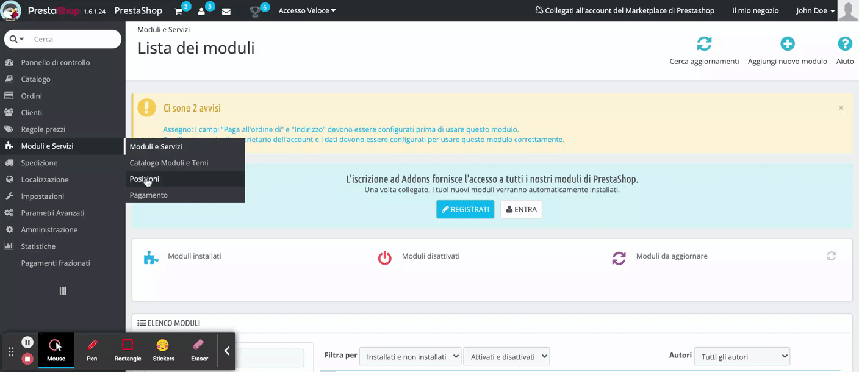Click the Aggiungi nuovo modulo plus icon

click(x=788, y=44)
